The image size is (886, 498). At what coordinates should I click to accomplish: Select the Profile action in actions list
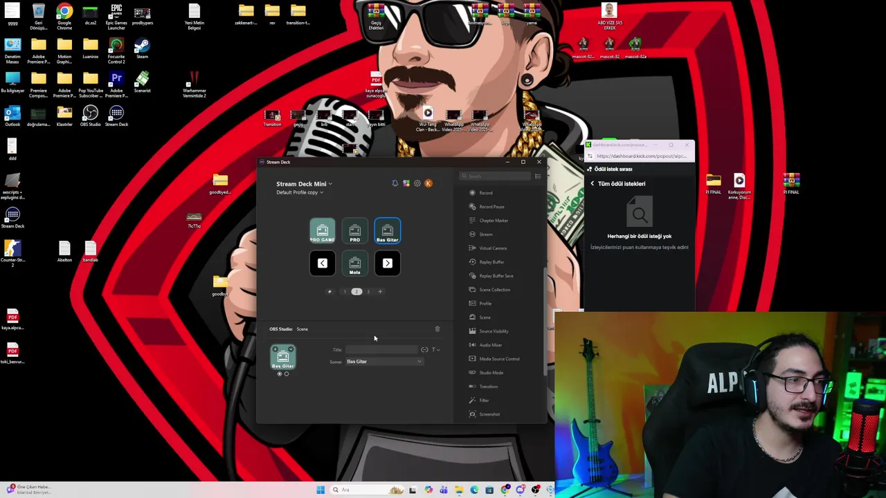click(x=481, y=304)
